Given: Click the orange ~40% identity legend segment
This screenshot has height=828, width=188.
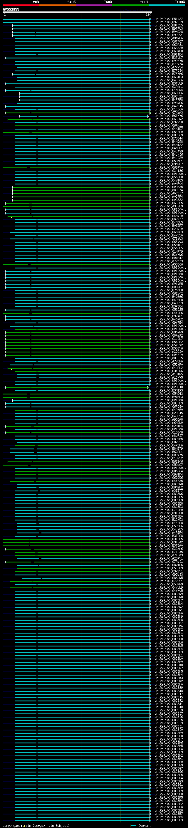Looking at the screenshot, I should click(58, 5).
